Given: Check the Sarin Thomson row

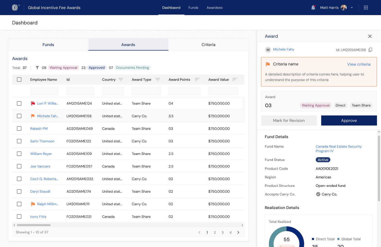Looking at the screenshot, I should point(19,141).
